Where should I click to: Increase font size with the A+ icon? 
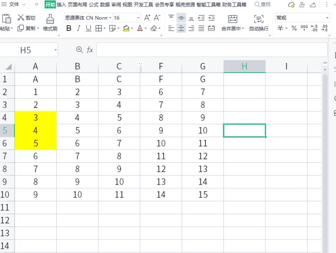click(147, 18)
